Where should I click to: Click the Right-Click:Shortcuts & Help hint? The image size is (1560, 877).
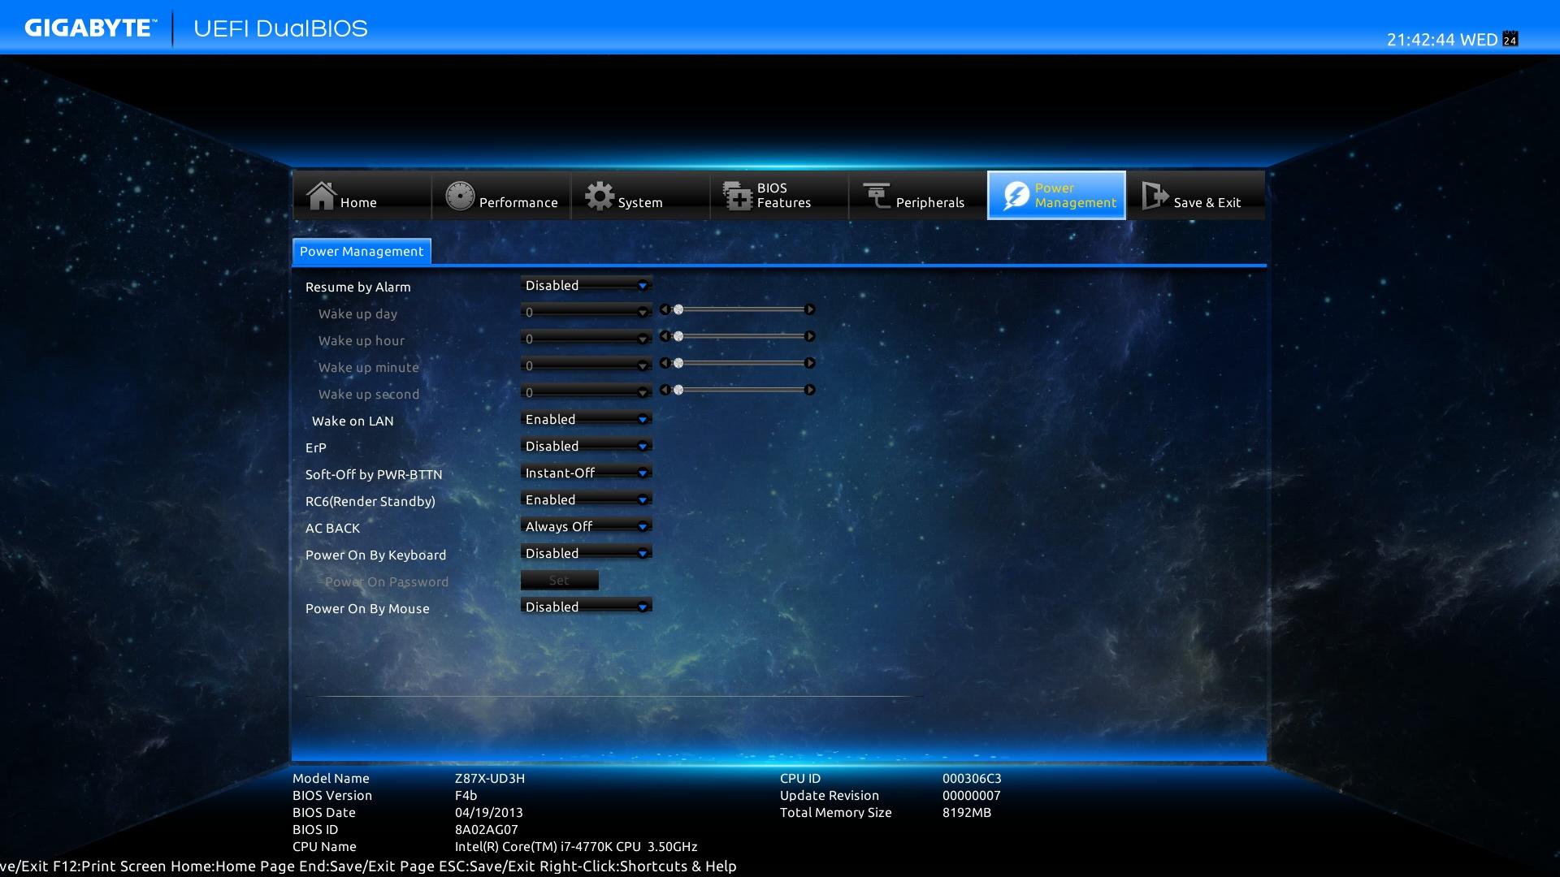click(x=638, y=866)
